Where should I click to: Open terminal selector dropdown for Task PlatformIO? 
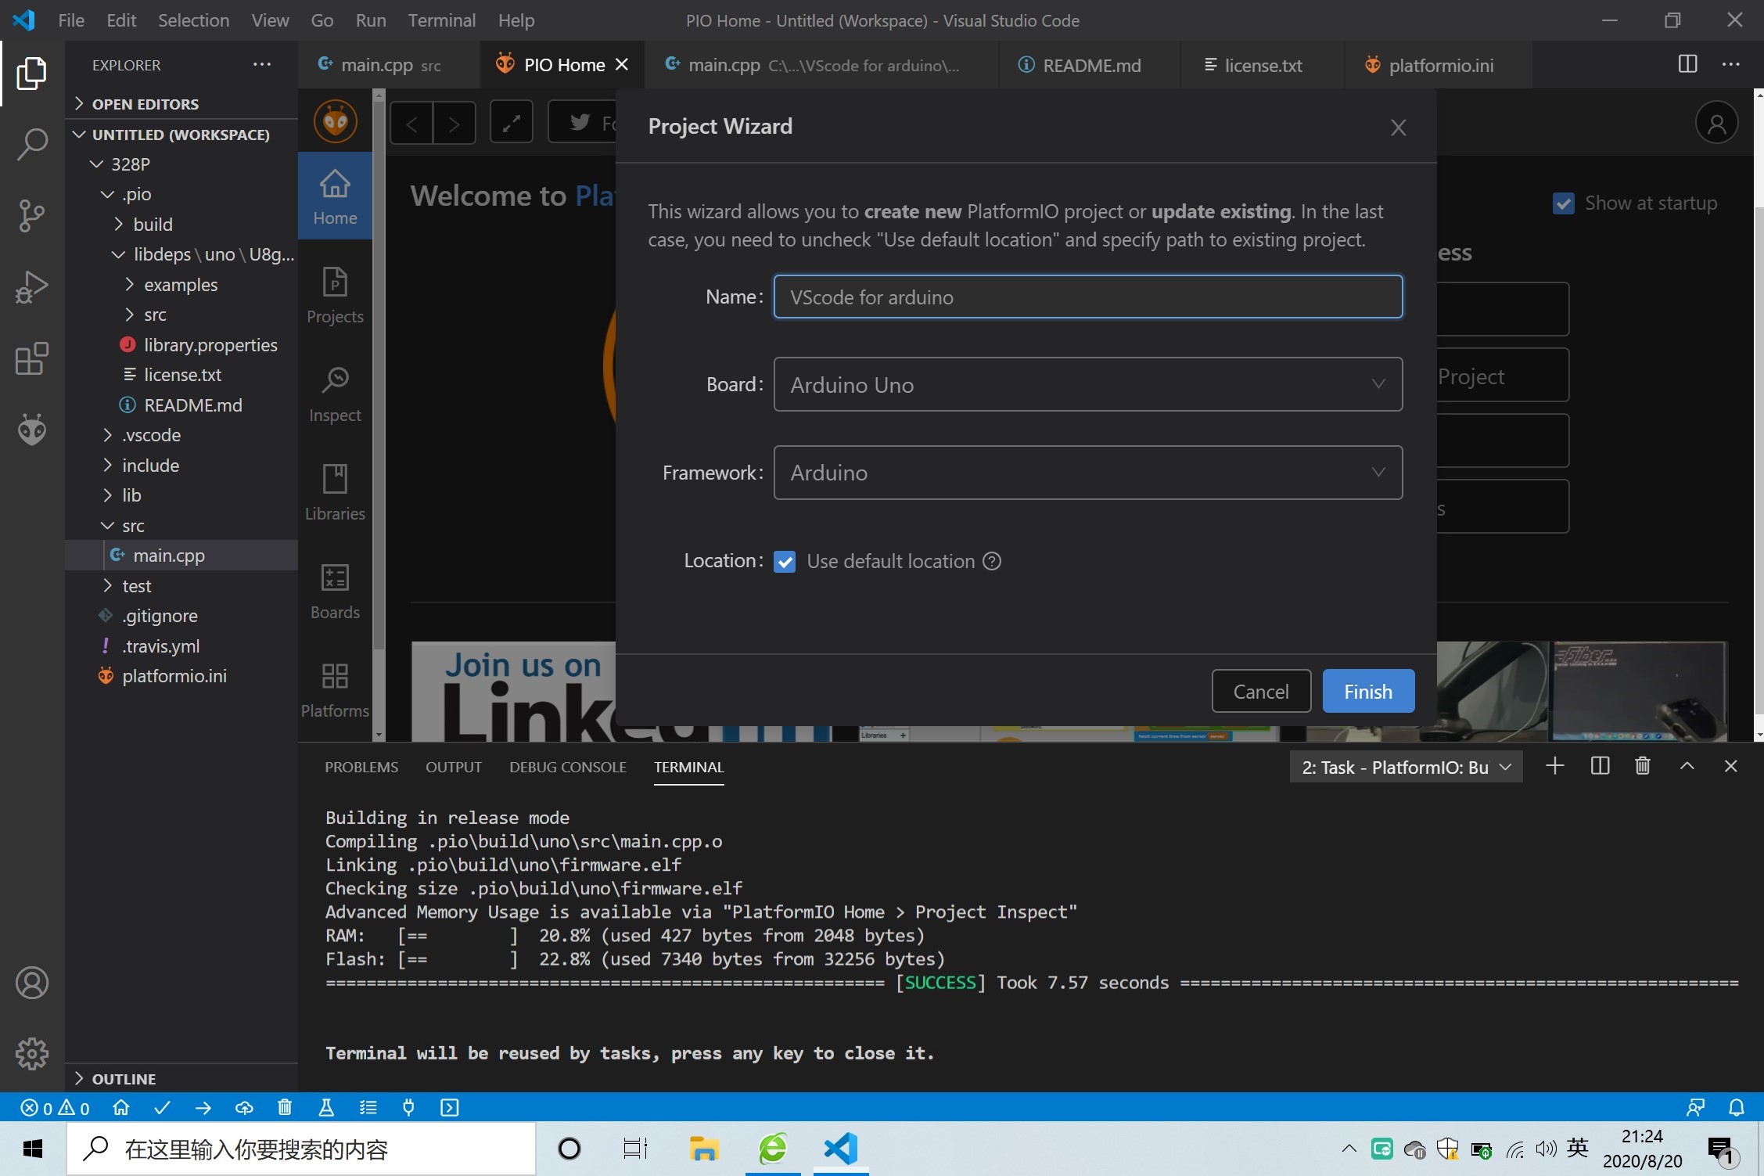pyautogui.click(x=1406, y=768)
